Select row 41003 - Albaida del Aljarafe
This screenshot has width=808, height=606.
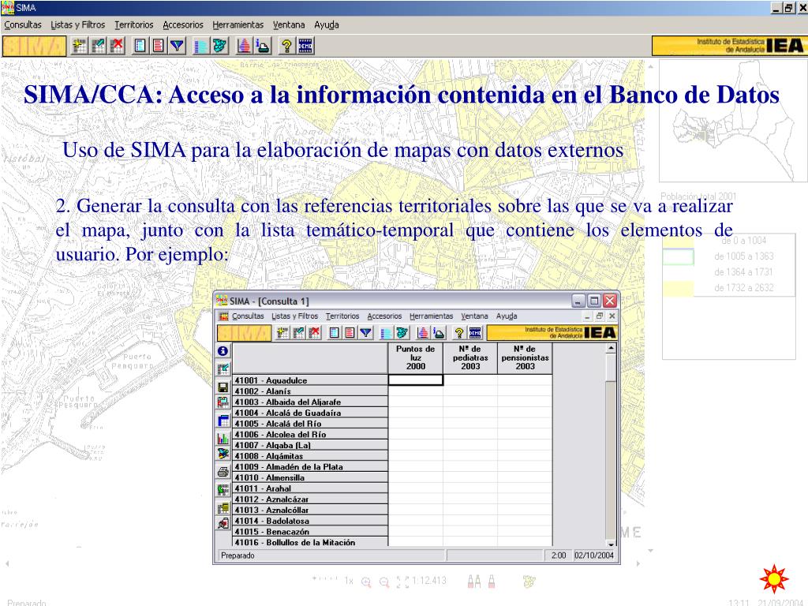pyautogui.click(x=310, y=402)
